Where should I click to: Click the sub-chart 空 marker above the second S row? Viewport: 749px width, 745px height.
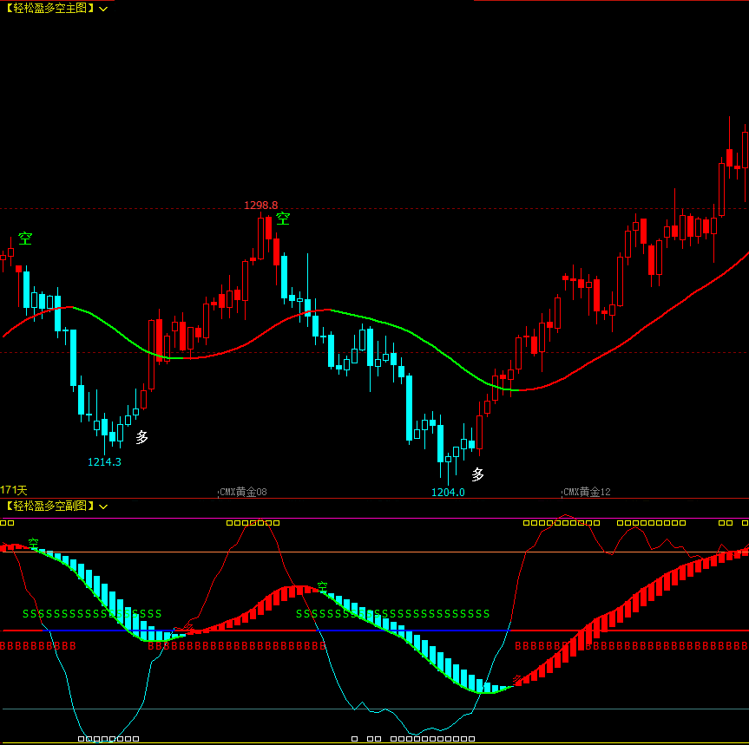323,586
